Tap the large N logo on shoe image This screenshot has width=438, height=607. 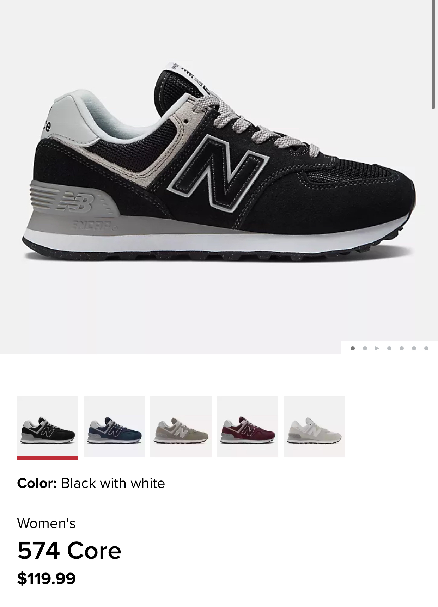pyautogui.click(x=219, y=173)
